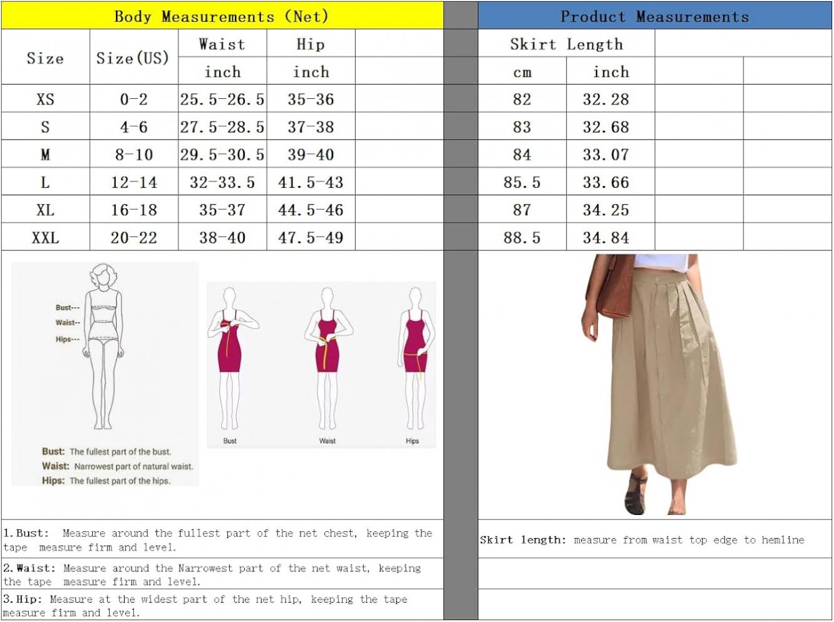834x622 pixels.
Task: Select skirt length 87 cm cell
Action: (522, 210)
